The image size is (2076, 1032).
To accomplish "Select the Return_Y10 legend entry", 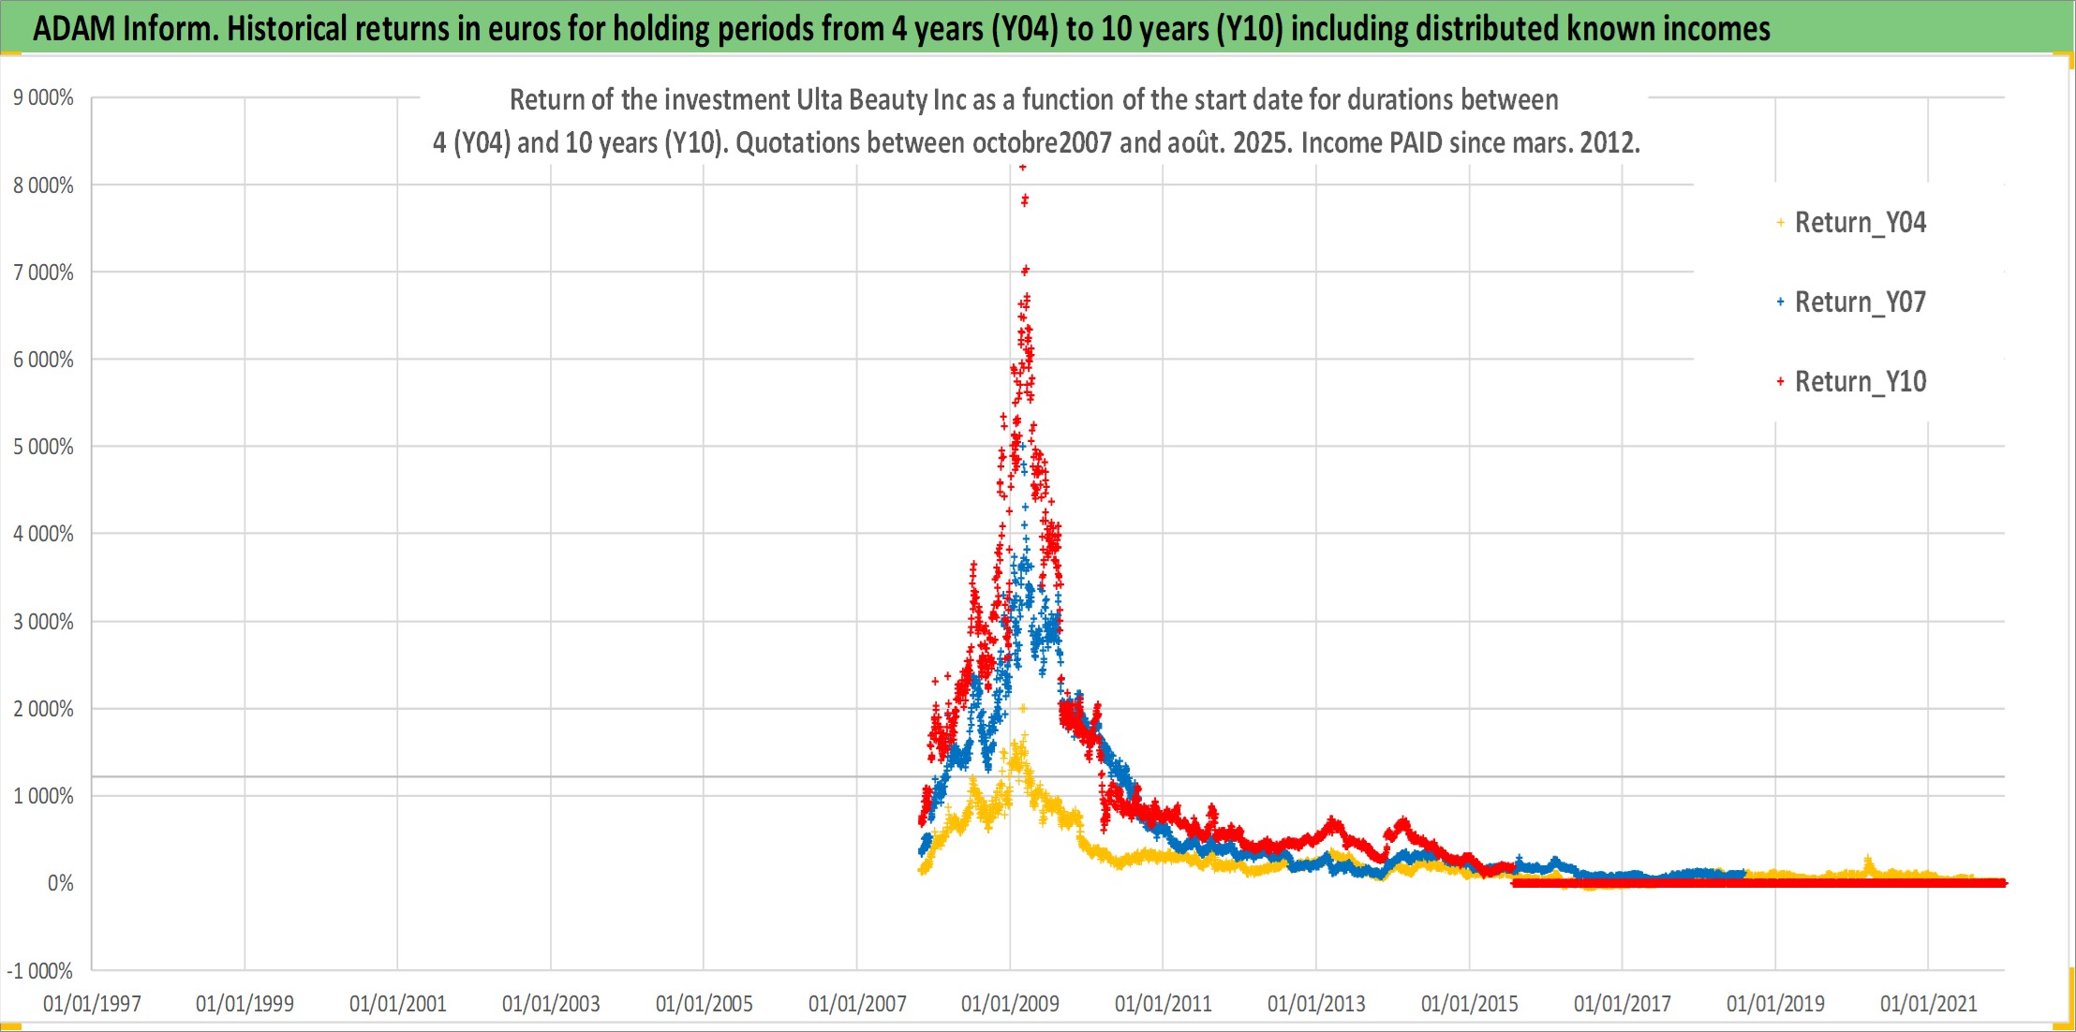I will [x=1851, y=382].
